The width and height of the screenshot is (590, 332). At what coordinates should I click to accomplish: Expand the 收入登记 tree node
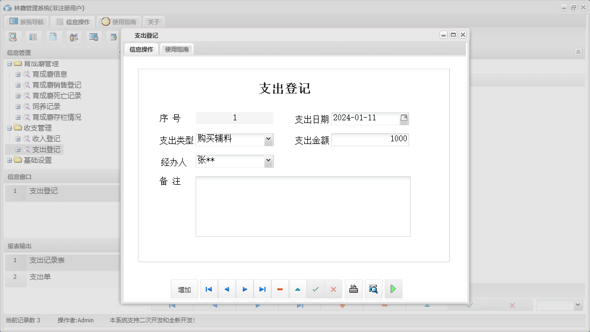[18, 138]
